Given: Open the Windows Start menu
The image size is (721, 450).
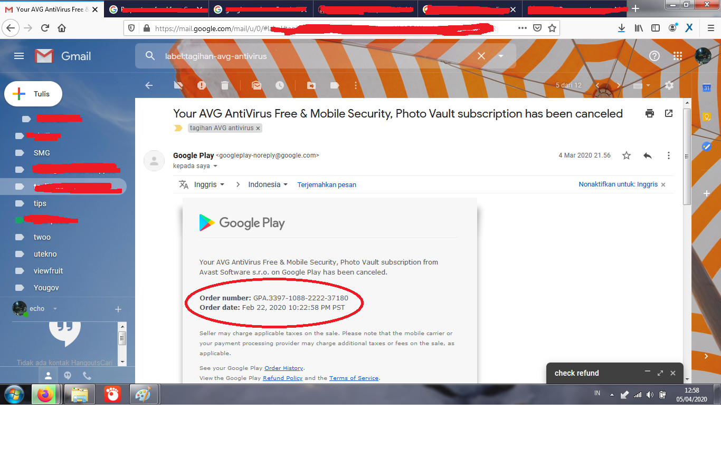Looking at the screenshot, I should [x=14, y=394].
